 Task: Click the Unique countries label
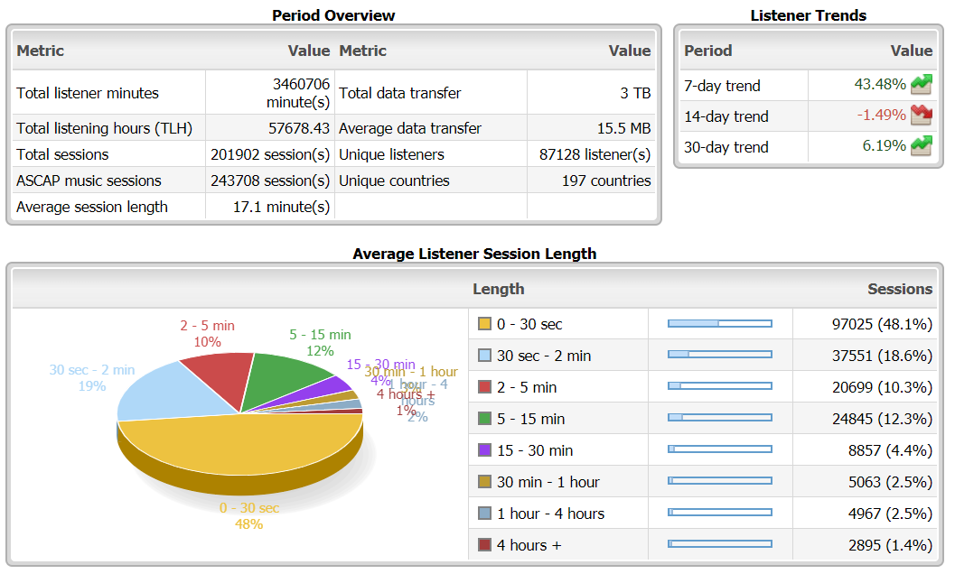[394, 181]
